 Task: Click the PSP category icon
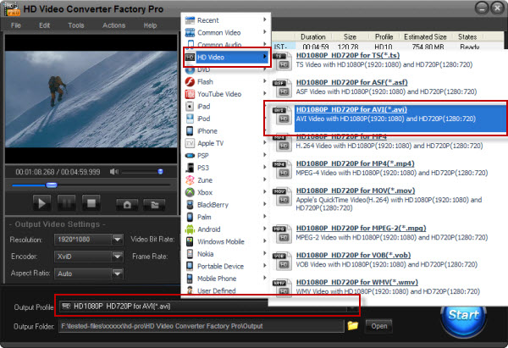pos(190,156)
